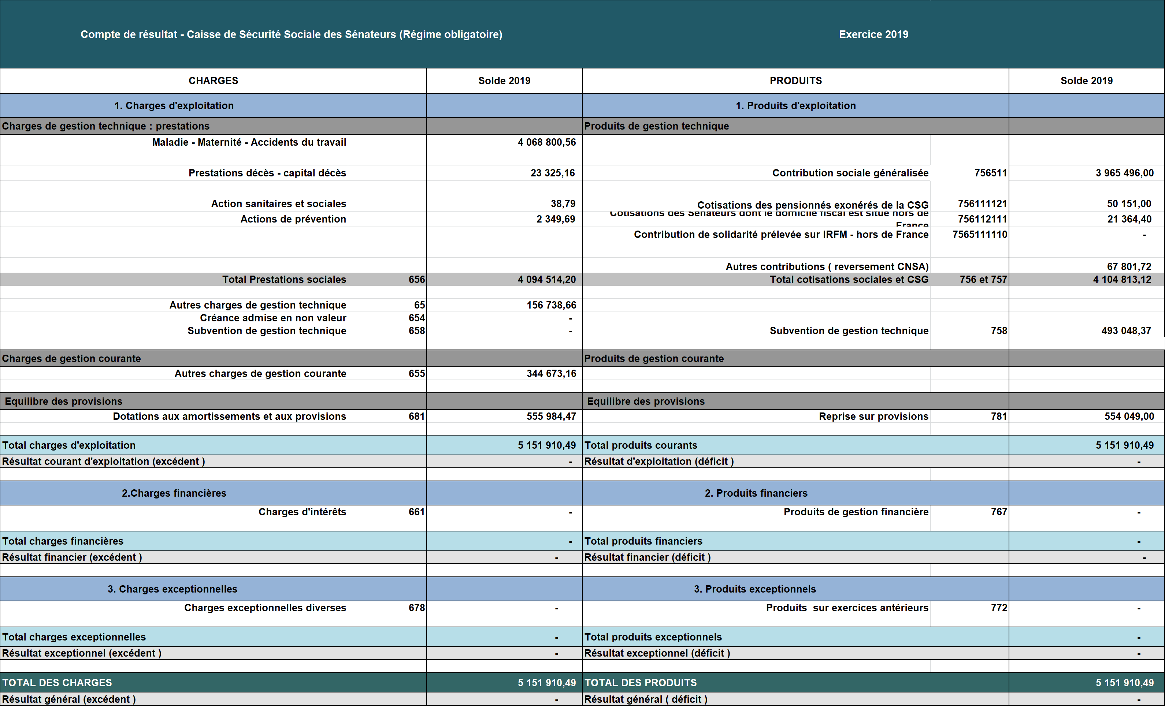Click the 3. Charges exceptionnelles section header

(x=172, y=589)
